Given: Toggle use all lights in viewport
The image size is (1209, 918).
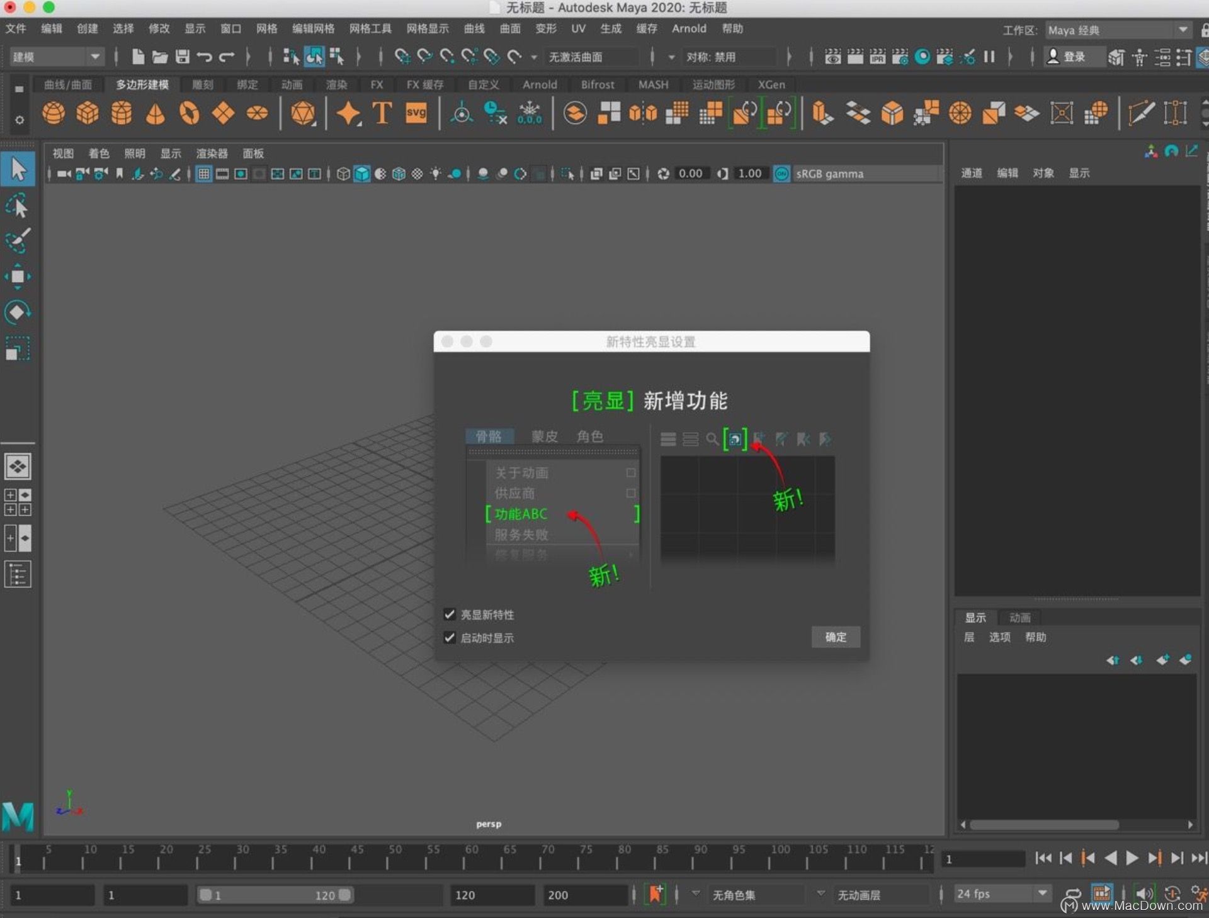Looking at the screenshot, I should coord(436,174).
